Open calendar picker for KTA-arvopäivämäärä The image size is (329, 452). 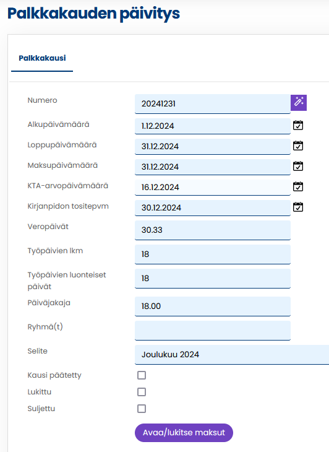coord(298,187)
